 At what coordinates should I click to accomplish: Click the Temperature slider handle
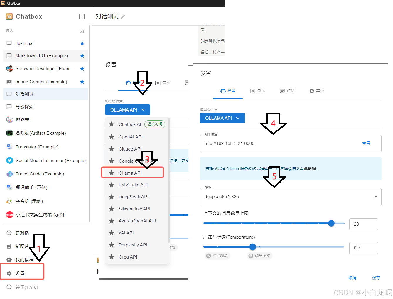(252, 247)
